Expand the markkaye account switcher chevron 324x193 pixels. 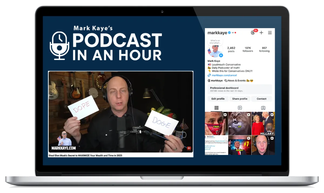pyautogui.click(x=233, y=33)
